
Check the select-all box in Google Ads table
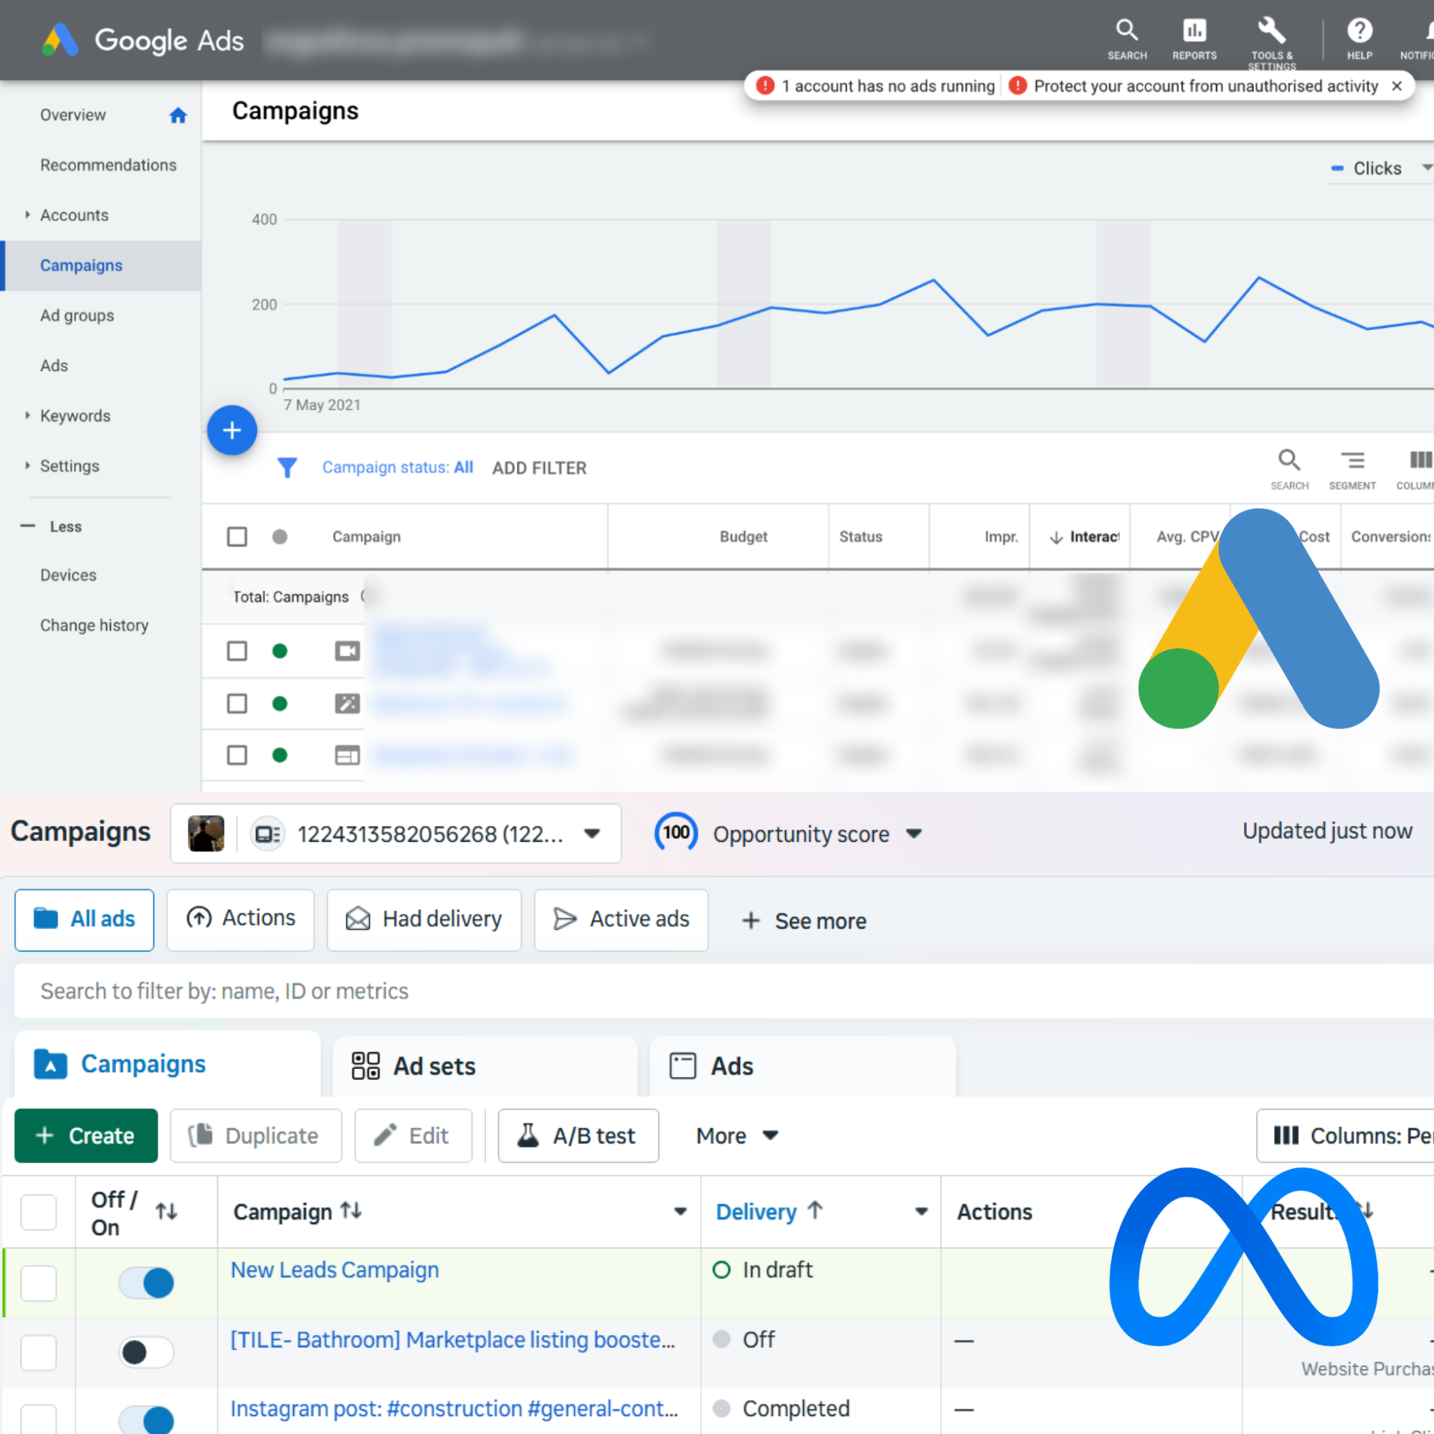click(237, 536)
